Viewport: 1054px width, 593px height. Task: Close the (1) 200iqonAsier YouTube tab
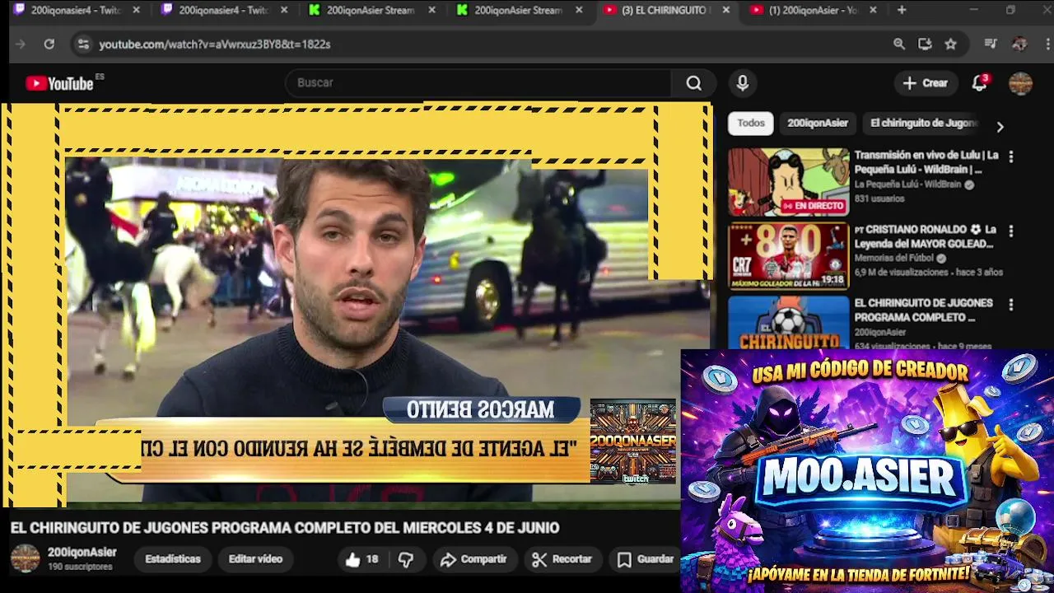click(x=873, y=11)
